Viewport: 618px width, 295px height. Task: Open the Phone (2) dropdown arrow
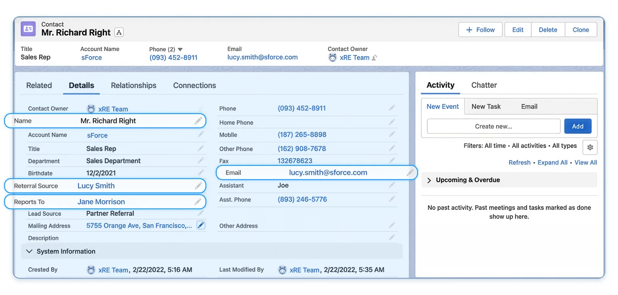[x=180, y=49]
